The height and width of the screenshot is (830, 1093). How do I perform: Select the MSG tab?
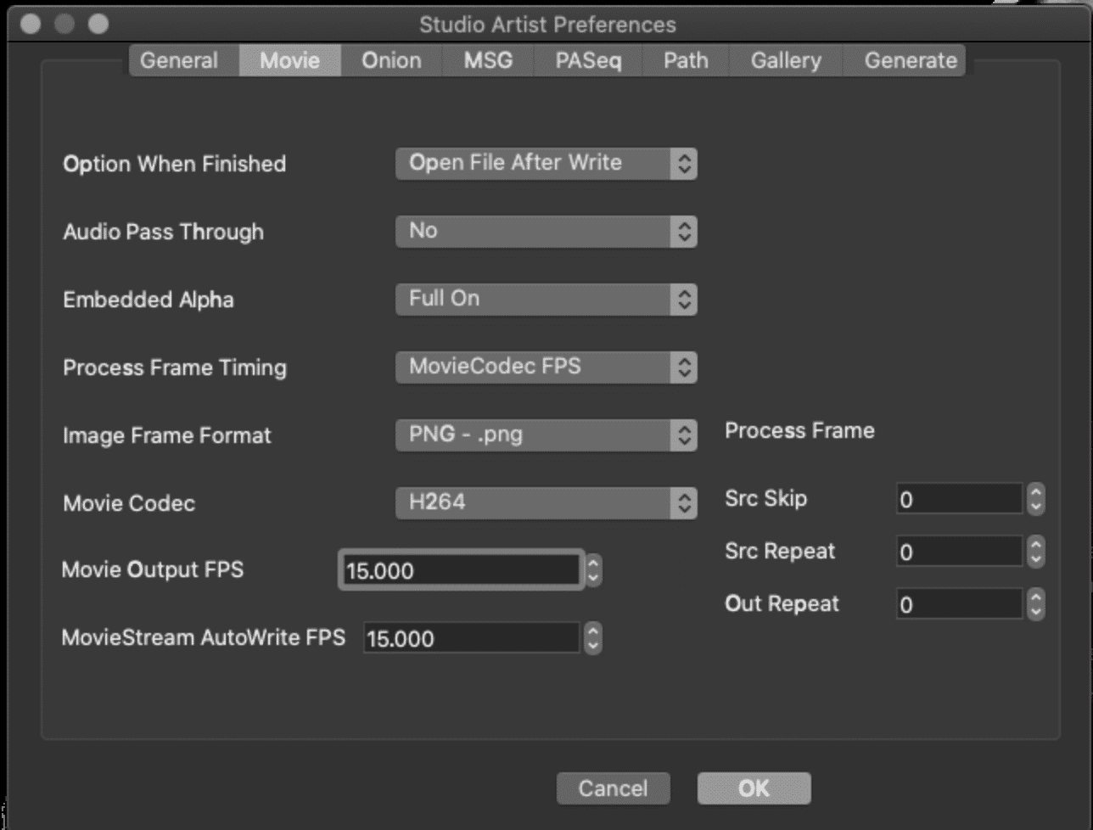pos(488,60)
